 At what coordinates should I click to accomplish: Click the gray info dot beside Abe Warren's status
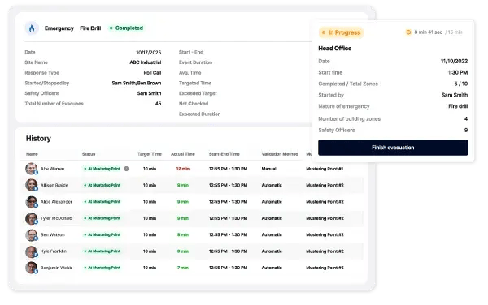click(126, 169)
